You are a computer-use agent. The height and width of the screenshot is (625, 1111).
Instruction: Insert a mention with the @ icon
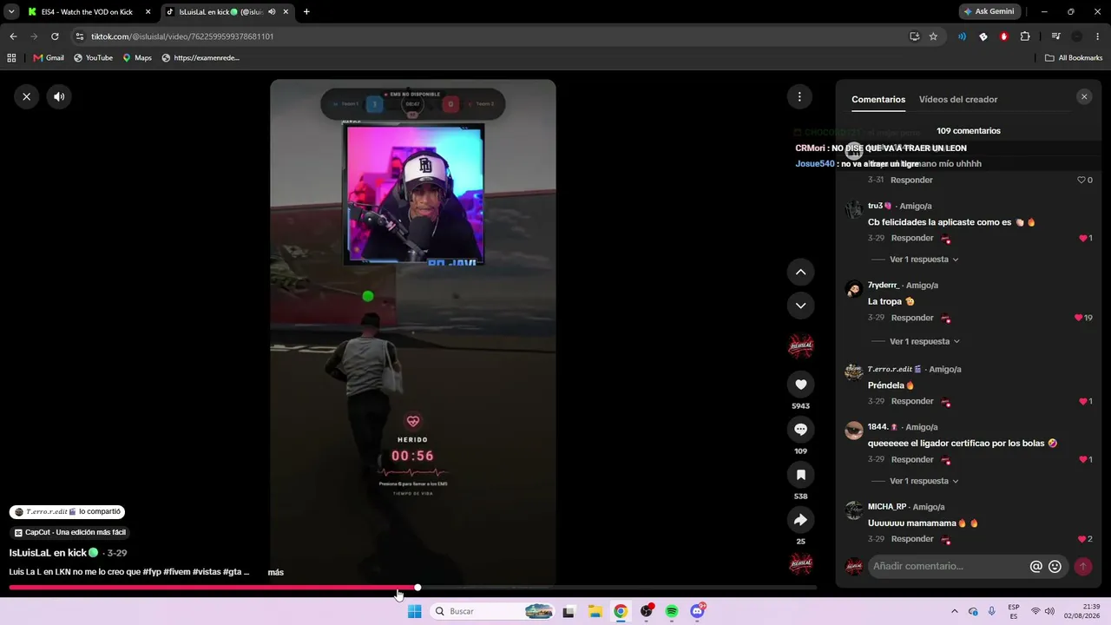coord(1035,567)
